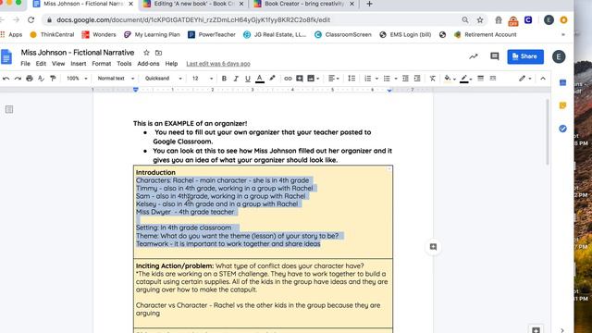The height and width of the screenshot is (333, 592).
Task: Run spell check with the spelling icon
Action: click(41, 79)
